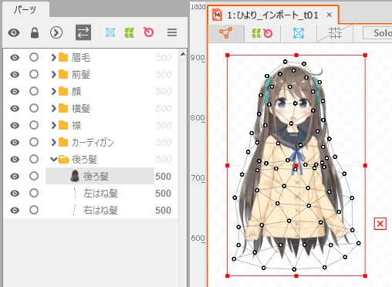Click the pink rotation deformer icon in the Parts panel

pyautogui.click(x=148, y=32)
